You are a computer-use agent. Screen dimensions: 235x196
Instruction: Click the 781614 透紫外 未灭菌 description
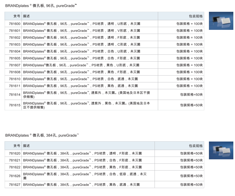click(86, 94)
